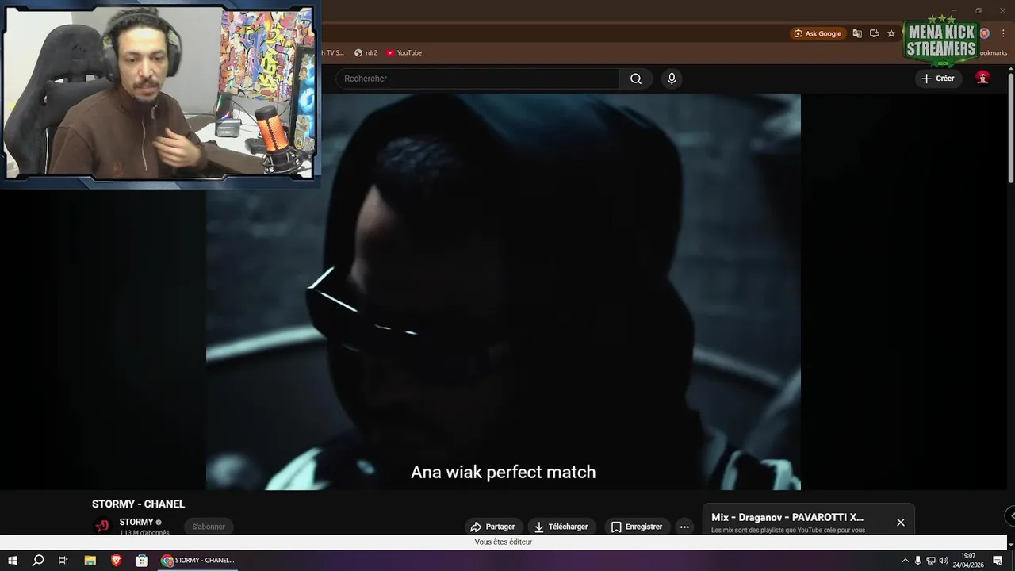Click the tray microphone icon

917,560
